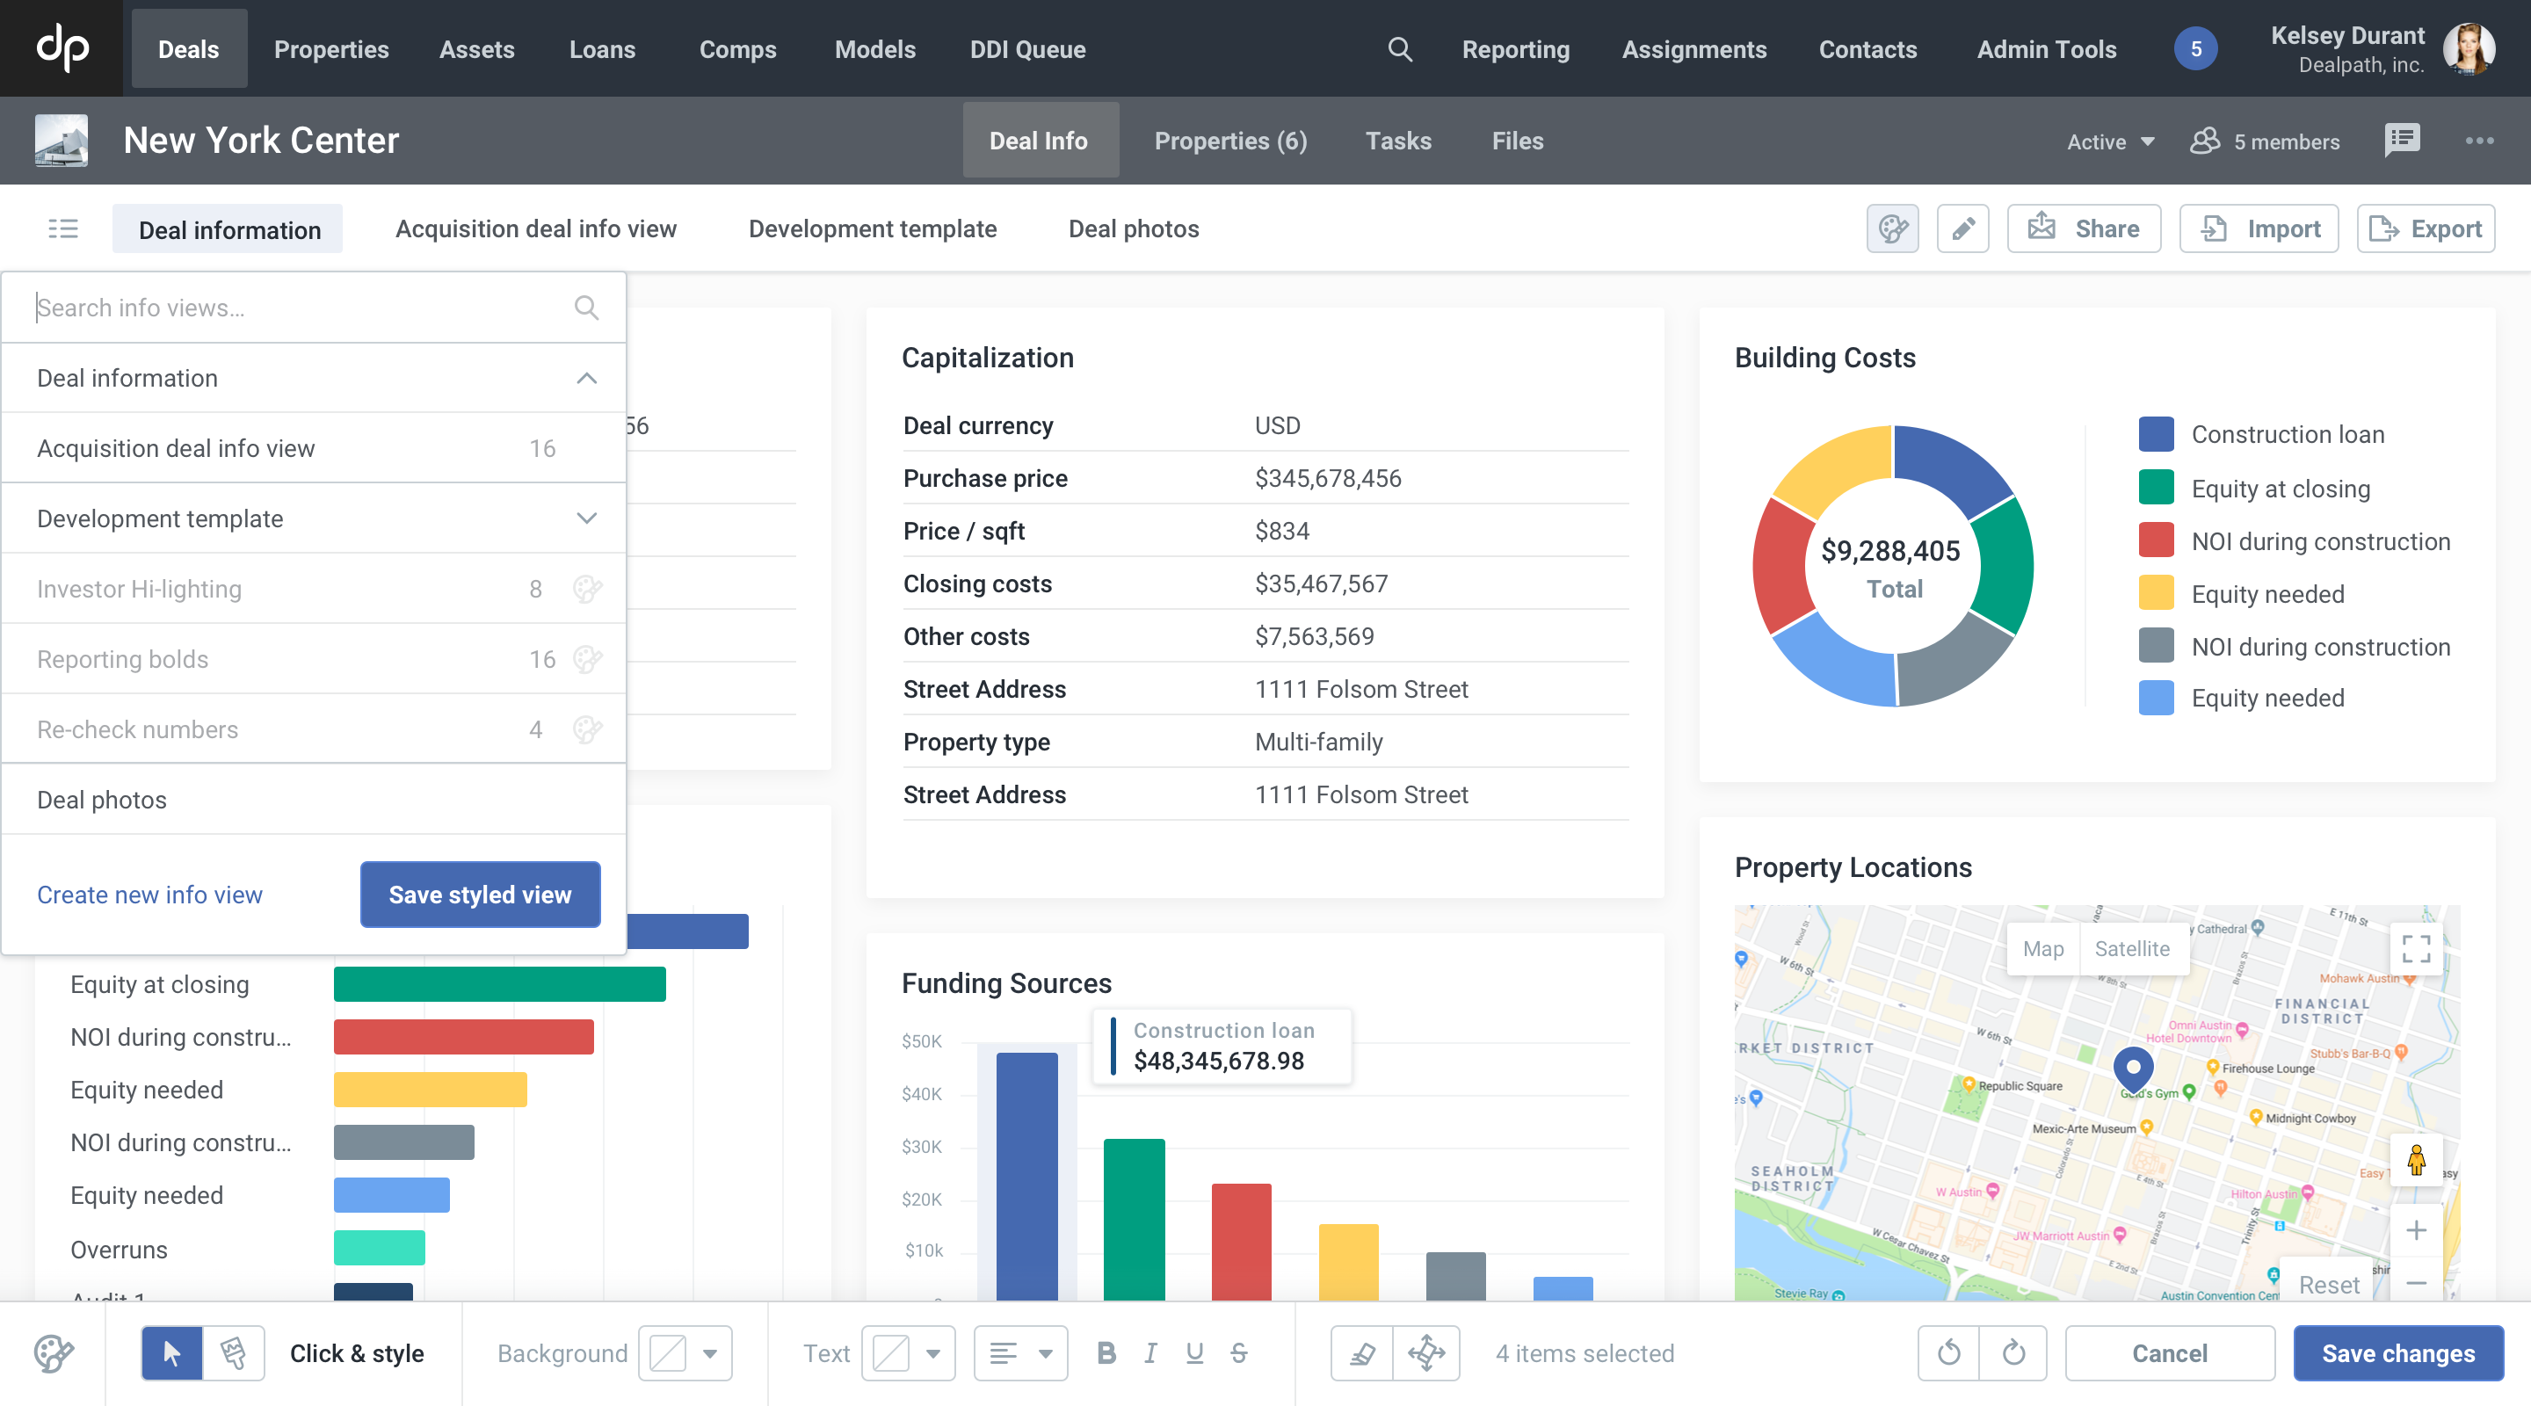Go to Reporting in top menu
Viewport: 2531px width, 1406px height.
1515,49
